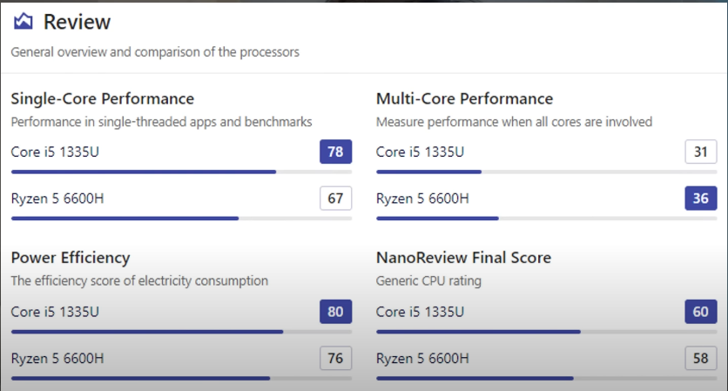Click Ryzen 5 6600H under Multi-Core Performance
Image resolution: width=728 pixels, height=391 pixels.
click(x=422, y=199)
